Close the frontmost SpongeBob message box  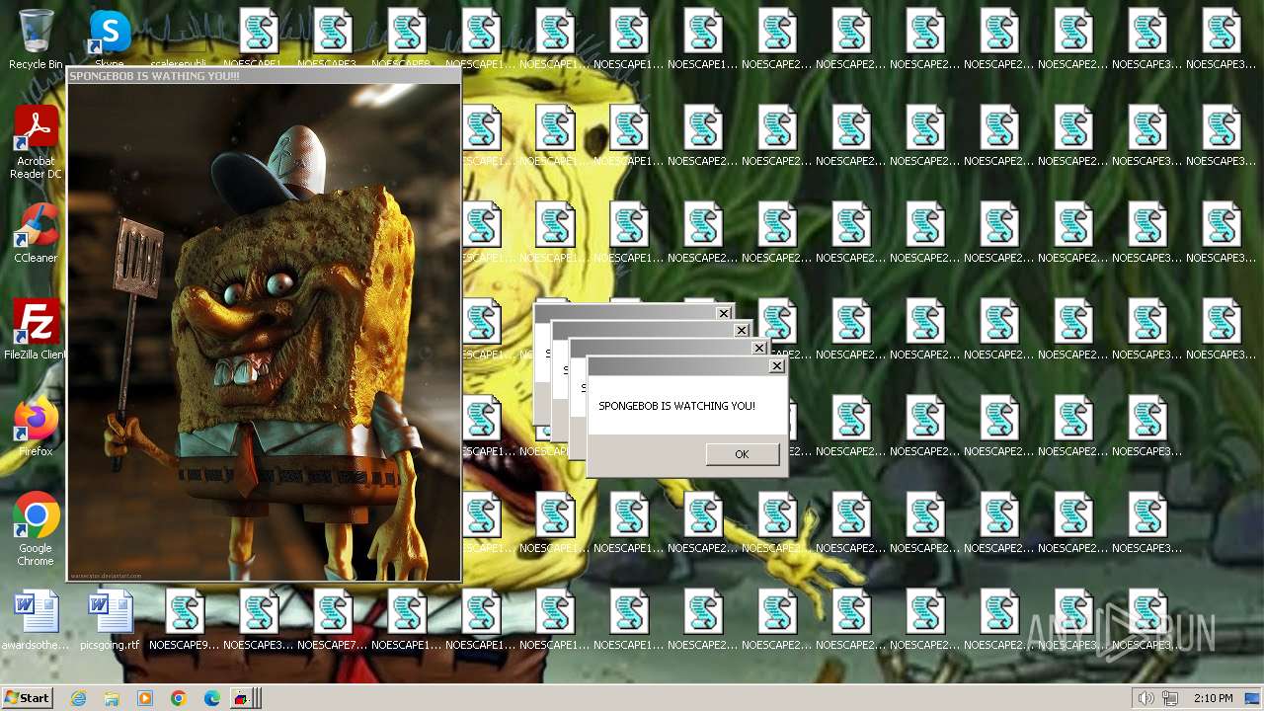point(777,366)
